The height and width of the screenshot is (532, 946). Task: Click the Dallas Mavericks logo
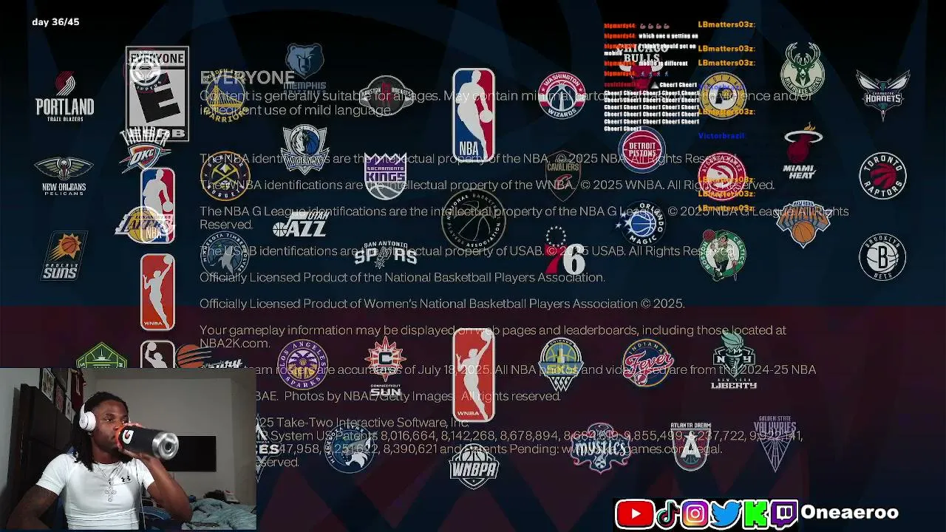(x=304, y=149)
